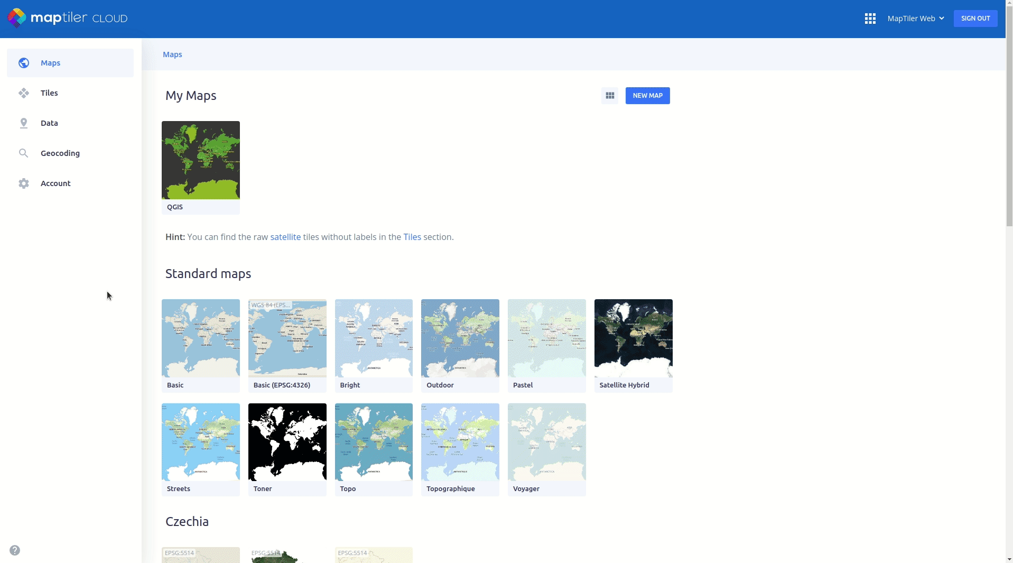Open the QGIS map thumbnail
The image size is (1013, 563).
point(201,160)
